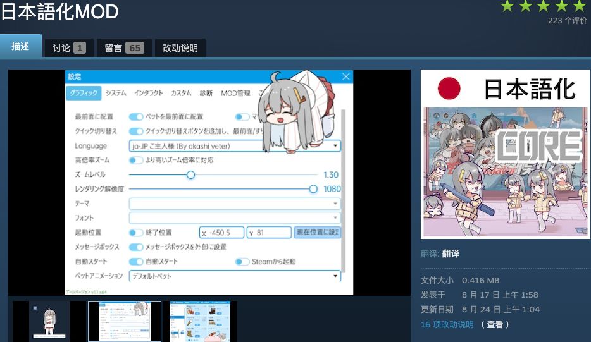Toggle ペットを最前面に配置 switch
591x342 pixels.
[135, 117]
